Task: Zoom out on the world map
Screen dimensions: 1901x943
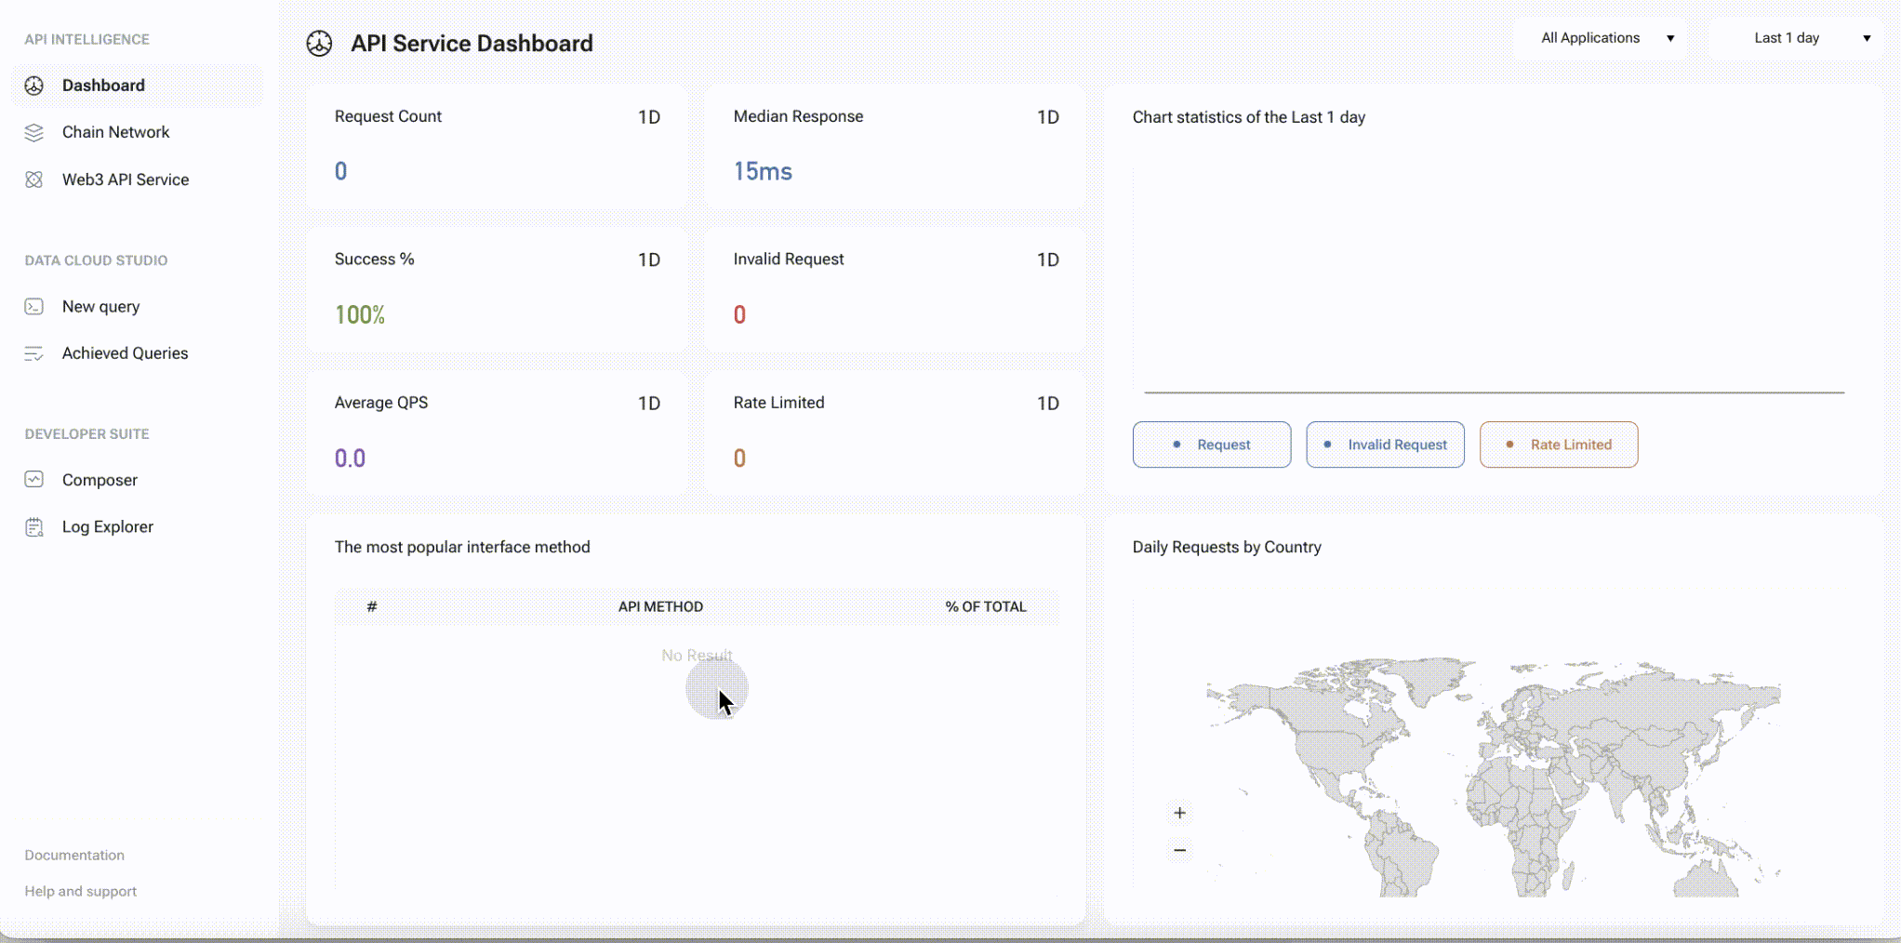Action: pyautogui.click(x=1179, y=850)
